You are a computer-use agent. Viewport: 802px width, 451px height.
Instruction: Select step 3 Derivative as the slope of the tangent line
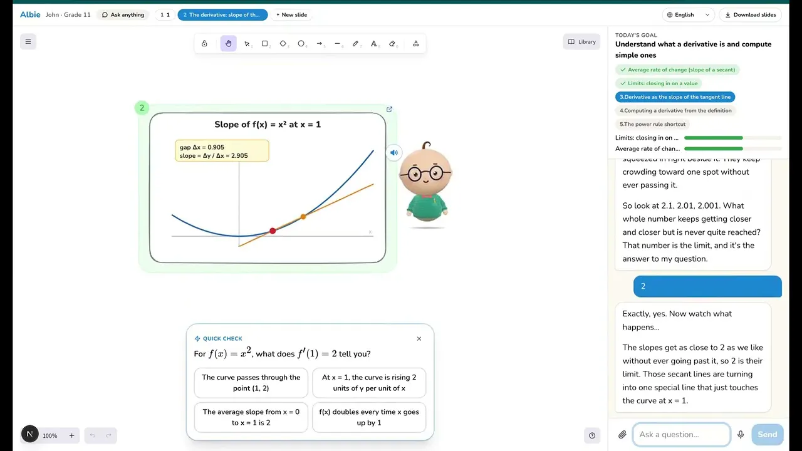675,97
